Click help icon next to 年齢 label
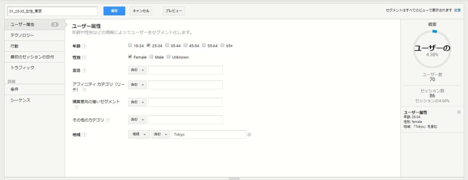The image size is (468, 180). [x=84, y=46]
